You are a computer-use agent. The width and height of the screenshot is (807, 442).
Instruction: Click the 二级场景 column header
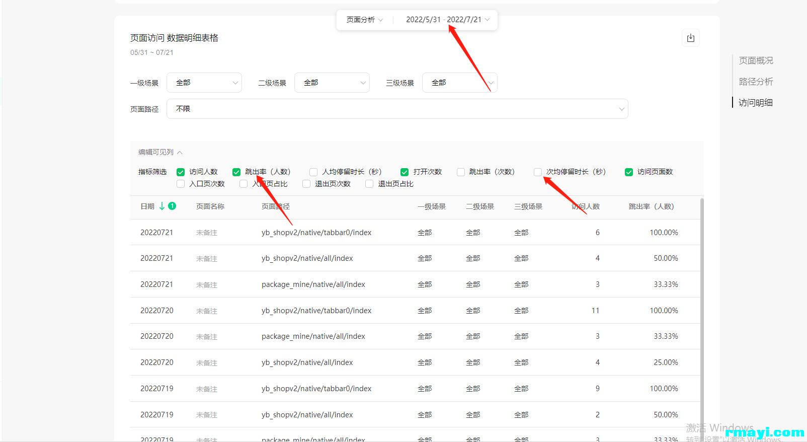click(480, 206)
